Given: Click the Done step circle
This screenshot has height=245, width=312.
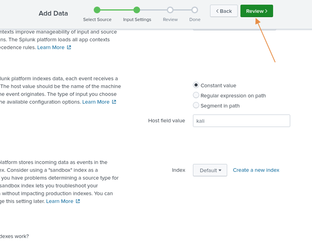Looking at the screenshot, I should (x=195, y=10).
